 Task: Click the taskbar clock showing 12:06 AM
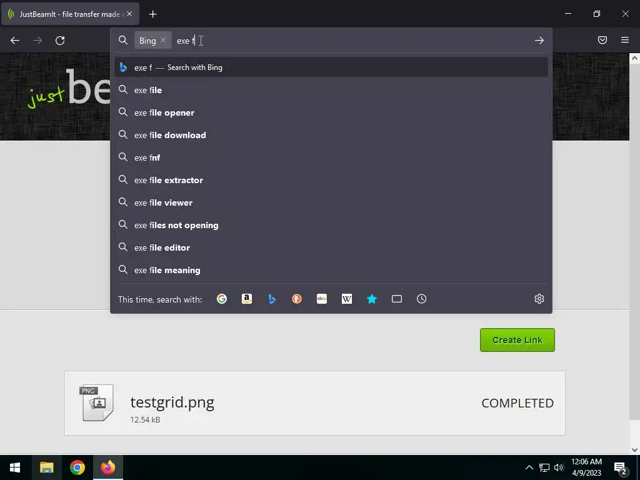click(x=586, y=467)
